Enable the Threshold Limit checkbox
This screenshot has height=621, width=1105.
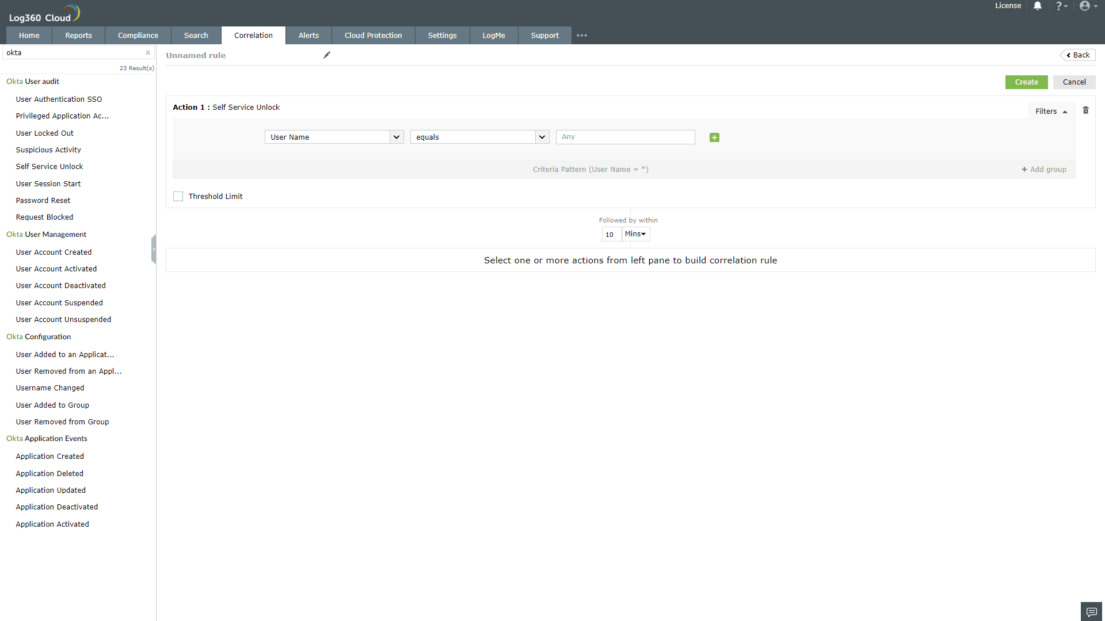[178, 197]
